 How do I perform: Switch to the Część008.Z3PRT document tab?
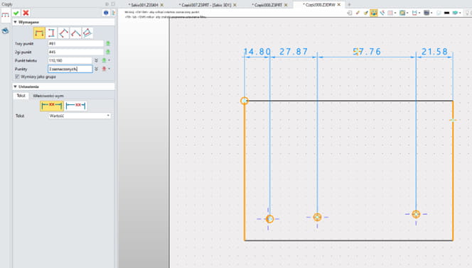click(267, 5)
